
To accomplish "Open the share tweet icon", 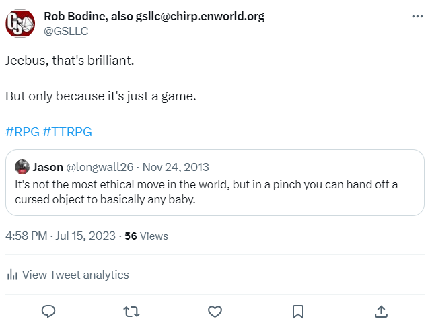I will click(381, 311).
